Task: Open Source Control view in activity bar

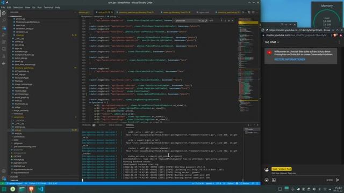Action: (x=4, y=28)
